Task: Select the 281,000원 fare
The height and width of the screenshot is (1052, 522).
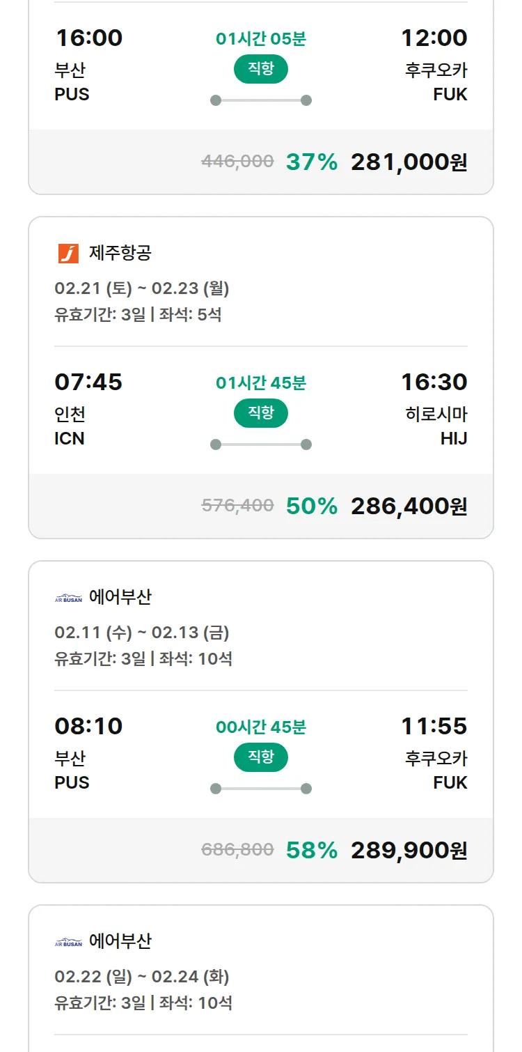Action: point(409,162)
